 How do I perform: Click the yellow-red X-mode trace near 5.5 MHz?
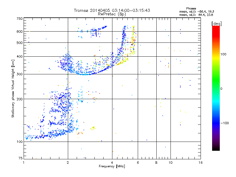point(133,41)
